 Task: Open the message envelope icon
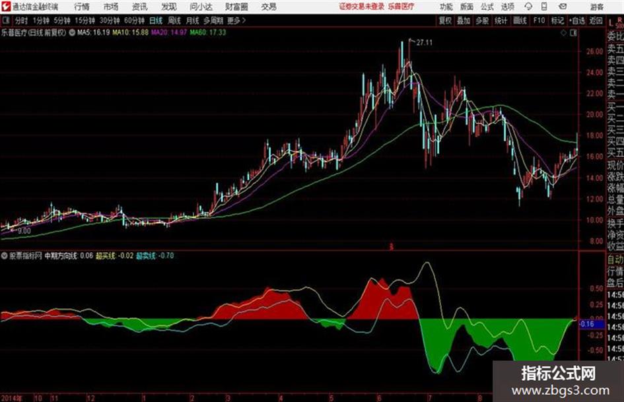(x=563, y=7)
